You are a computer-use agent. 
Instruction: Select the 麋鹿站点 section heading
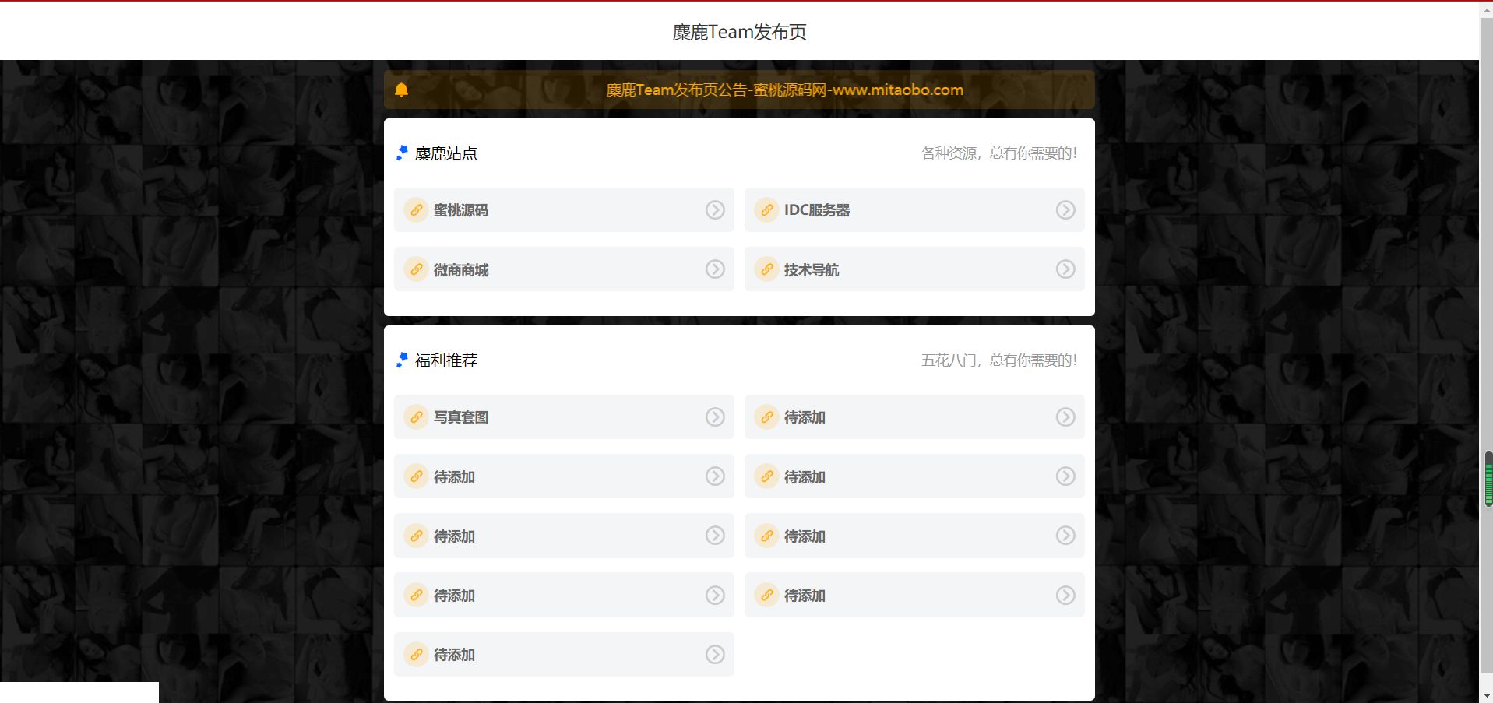446,153
